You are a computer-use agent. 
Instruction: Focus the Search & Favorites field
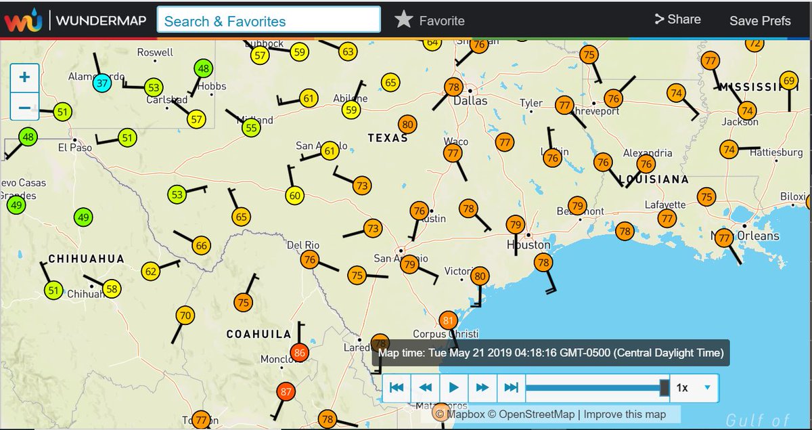point(269,20)
